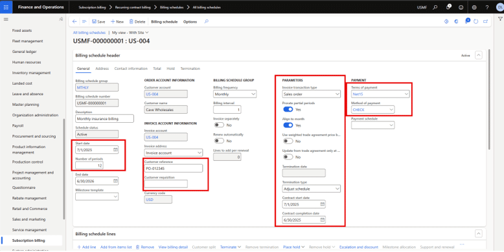This screenshot has width=504, height=252.
Task: Open the settings gear icon
Action: click(x=474, y=7)
